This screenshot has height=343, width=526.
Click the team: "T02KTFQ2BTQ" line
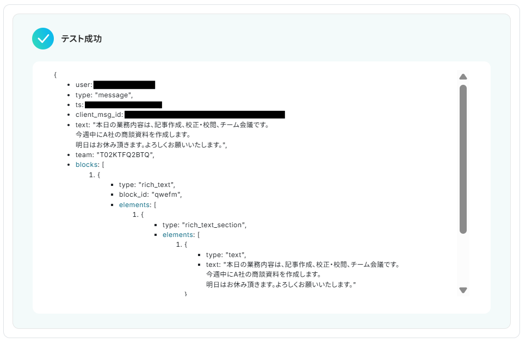click(115, 155)
